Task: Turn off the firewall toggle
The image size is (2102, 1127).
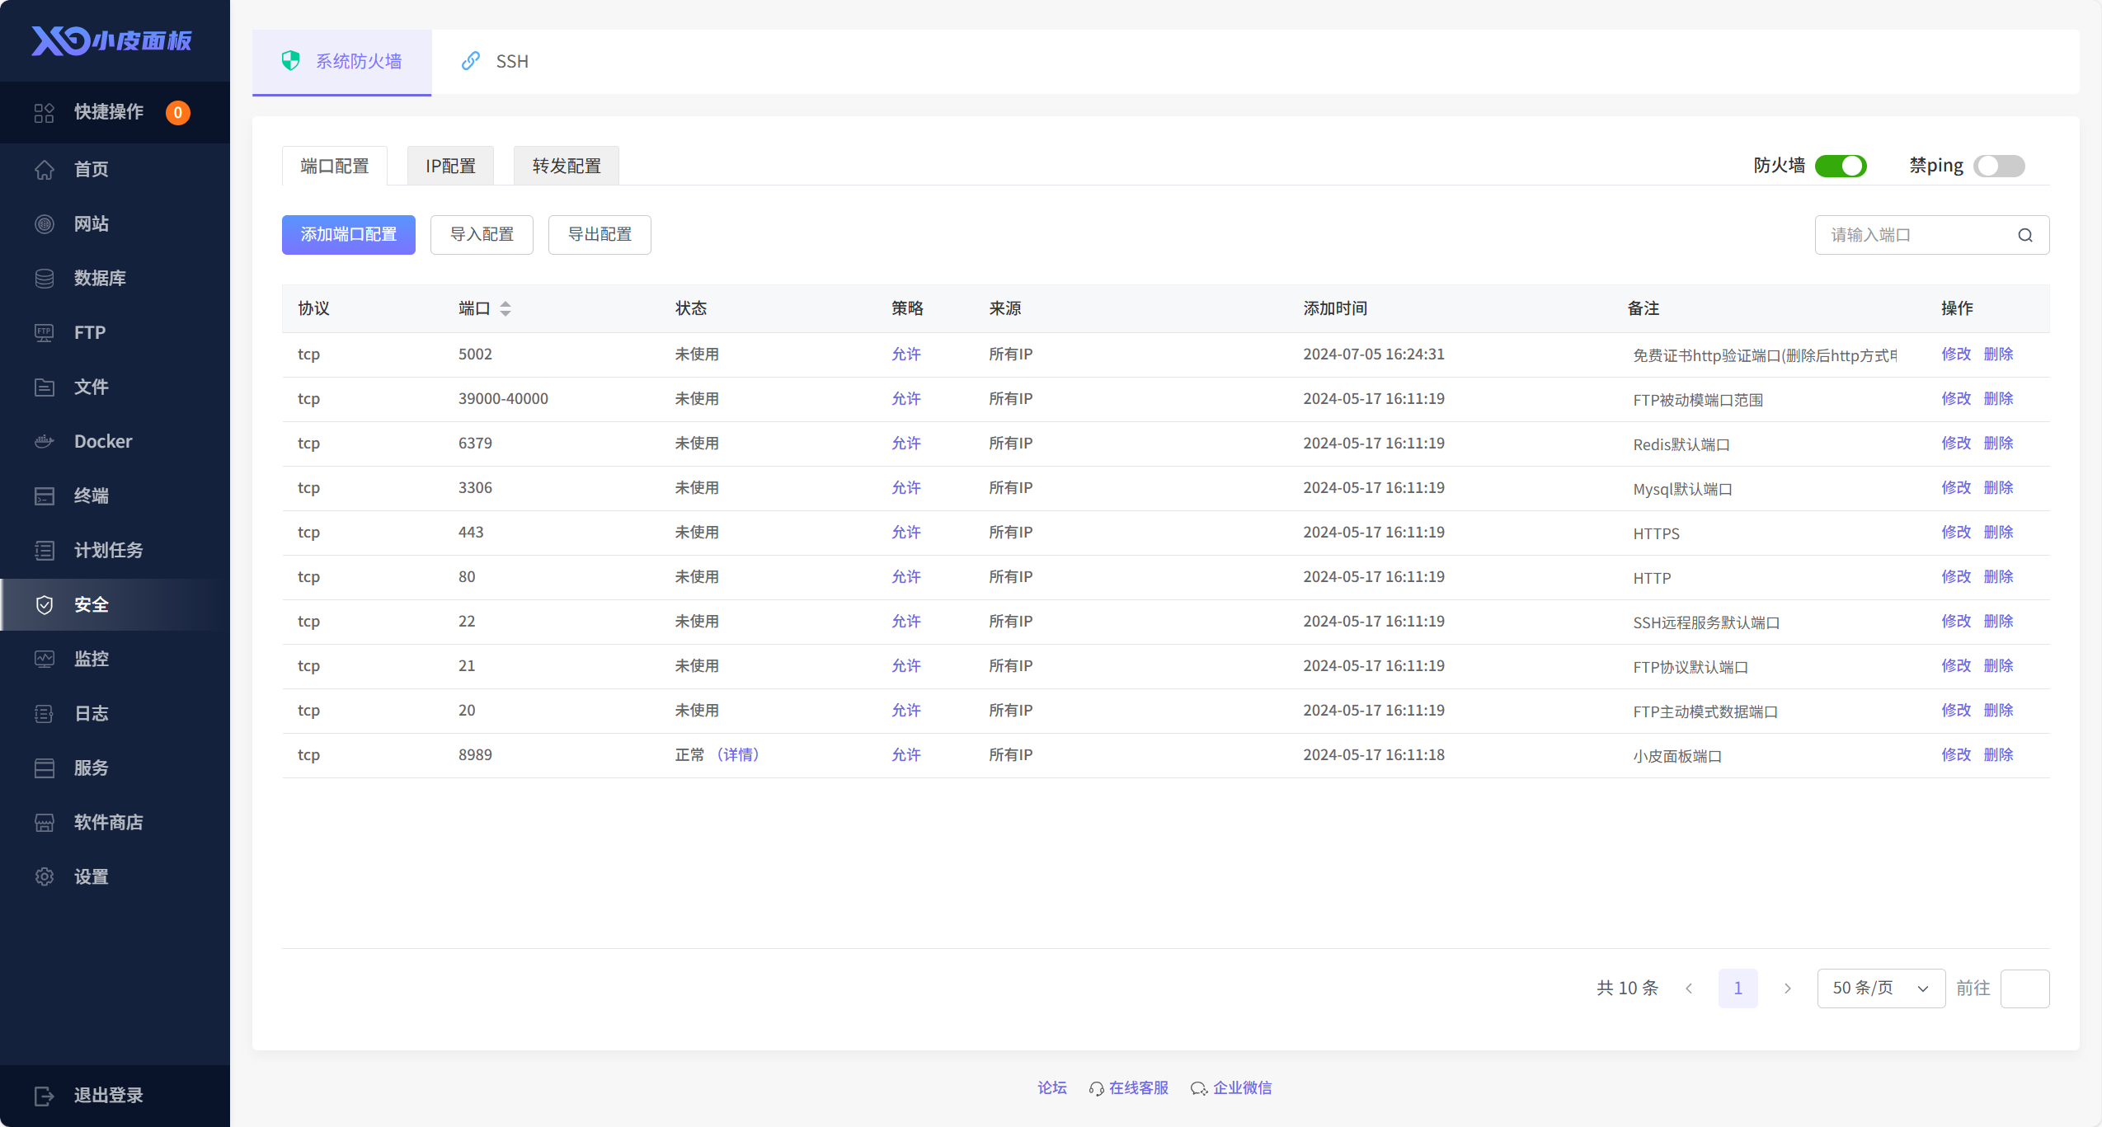Action: [1841, 166]
